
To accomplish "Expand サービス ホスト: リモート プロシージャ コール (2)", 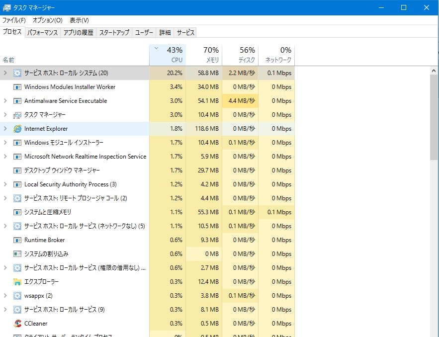I will [x=5, y=198].
